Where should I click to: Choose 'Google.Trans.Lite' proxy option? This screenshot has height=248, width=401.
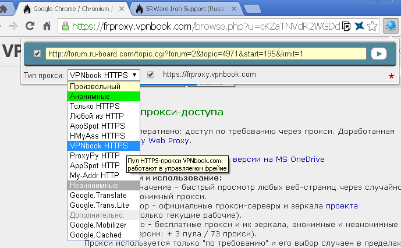pos(104,206)
